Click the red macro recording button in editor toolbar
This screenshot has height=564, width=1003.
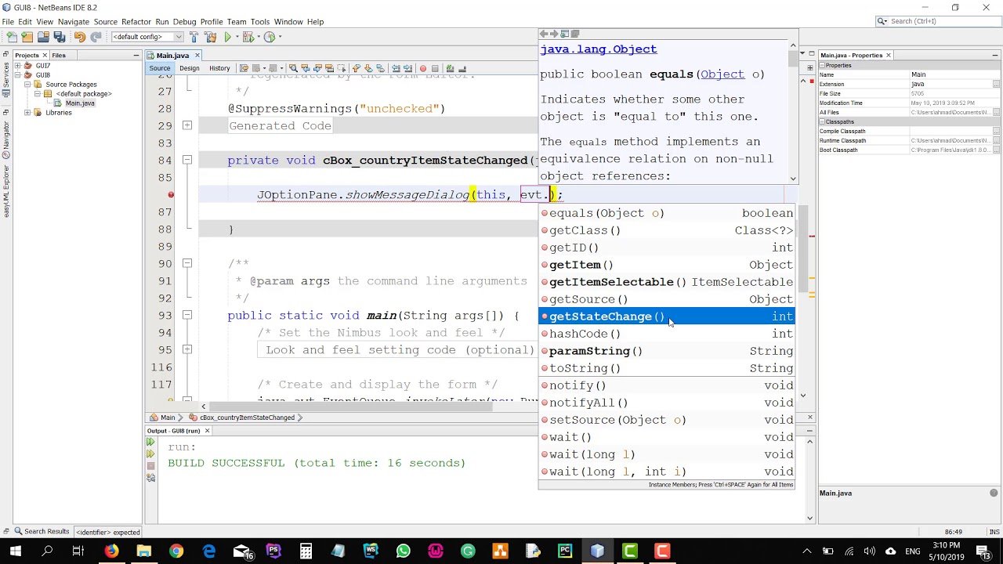(x=423, y=68)
